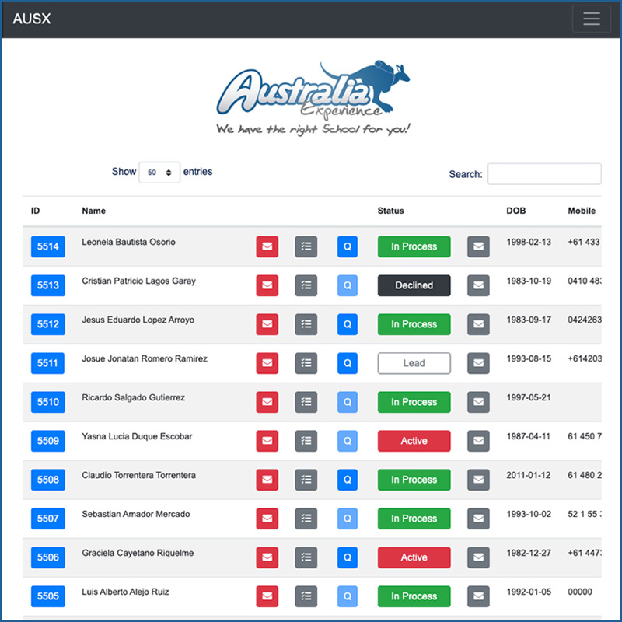Viewport: 622px width, 622px height.
Task: Sort table by DOB column header
Action: coord(516,211)
